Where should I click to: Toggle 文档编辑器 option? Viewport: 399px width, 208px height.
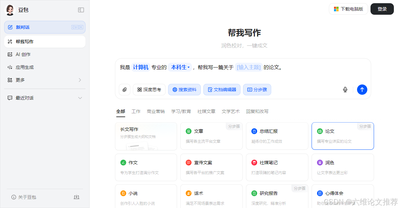222,90
